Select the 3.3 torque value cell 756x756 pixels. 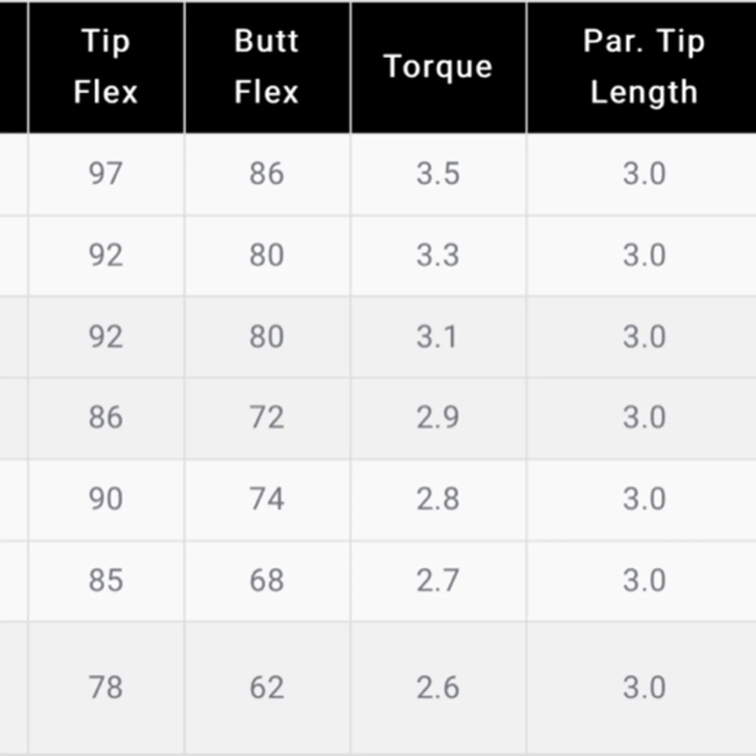(438, 255)
